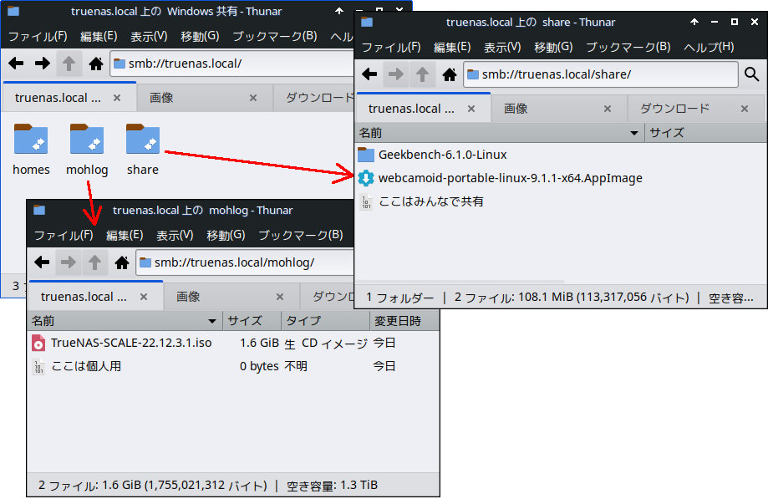The image size is (768, 499).
Task: Close truenas.local tab in mohlog window
Action: tap(144, 297)
